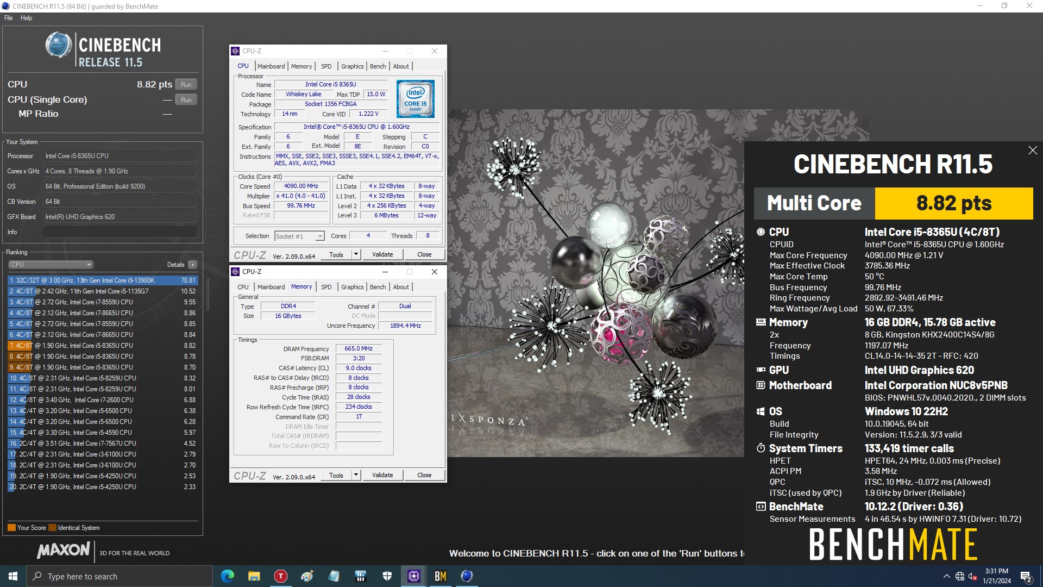Image resolution: width=1043 pixels, height=587 pixels.
Task: Open the notification center icon
Action: click(1026, 576)
